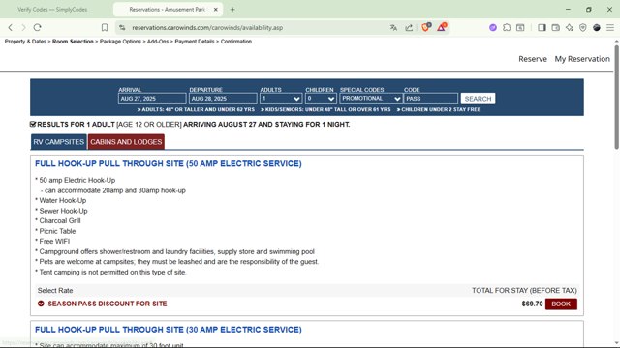The width and height of the screenshot is (620, 348).
Task: Open the reading list icon beside extensions
Action: (x=520, y=28)
